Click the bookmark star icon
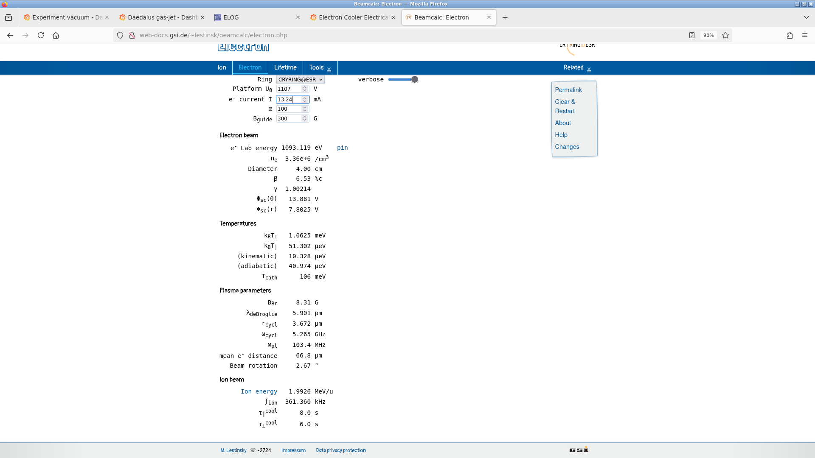Screen dimensions: 815x458 (x=725, y=35)
